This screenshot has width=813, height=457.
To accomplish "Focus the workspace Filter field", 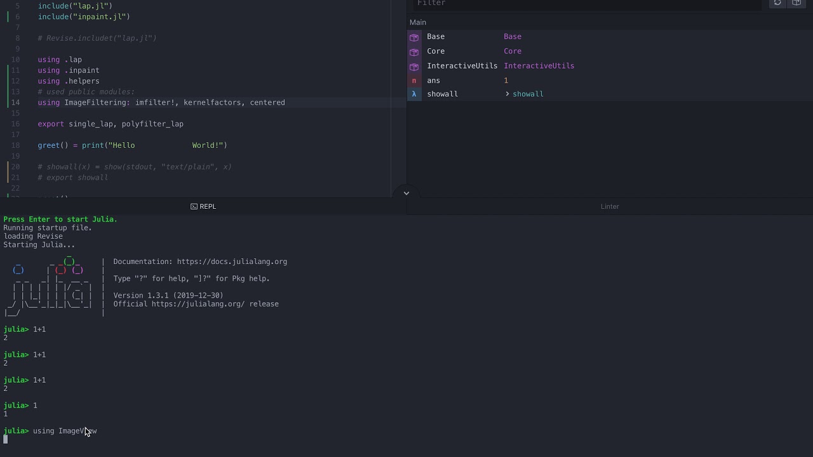I will pyautogui.click(x=584, y=4).
